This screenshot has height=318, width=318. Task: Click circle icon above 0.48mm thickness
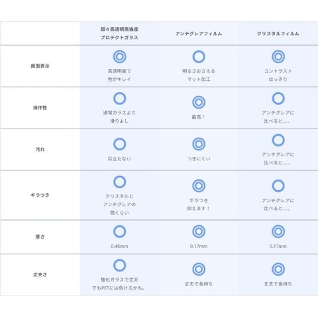point(119,231)
